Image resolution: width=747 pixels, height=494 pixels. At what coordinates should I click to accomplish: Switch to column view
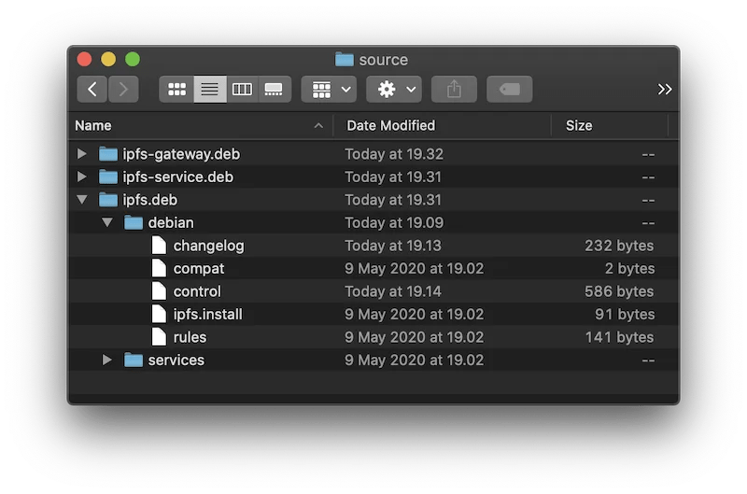click(x=242, y=89)
